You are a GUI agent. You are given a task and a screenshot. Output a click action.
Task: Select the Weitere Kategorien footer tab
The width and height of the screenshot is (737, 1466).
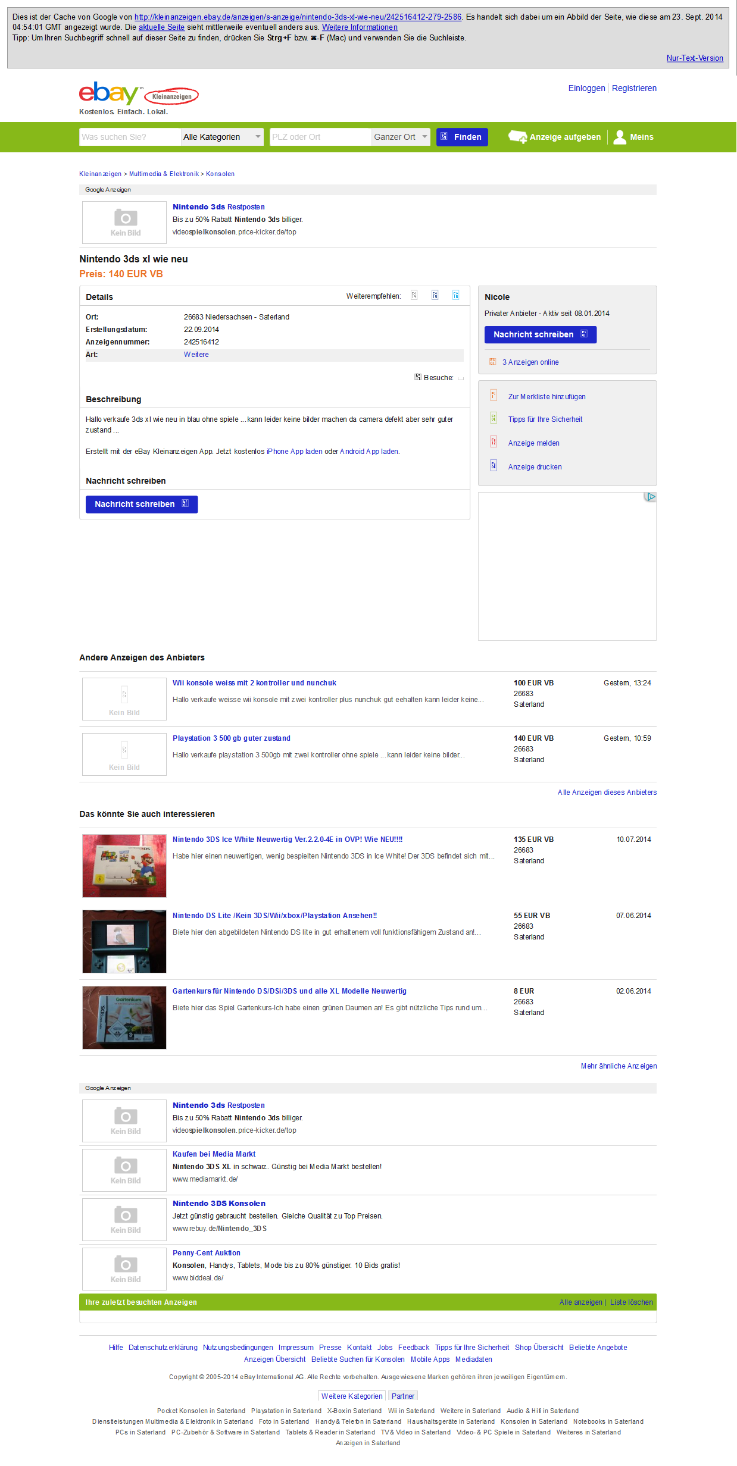[x=352, y=1396]
